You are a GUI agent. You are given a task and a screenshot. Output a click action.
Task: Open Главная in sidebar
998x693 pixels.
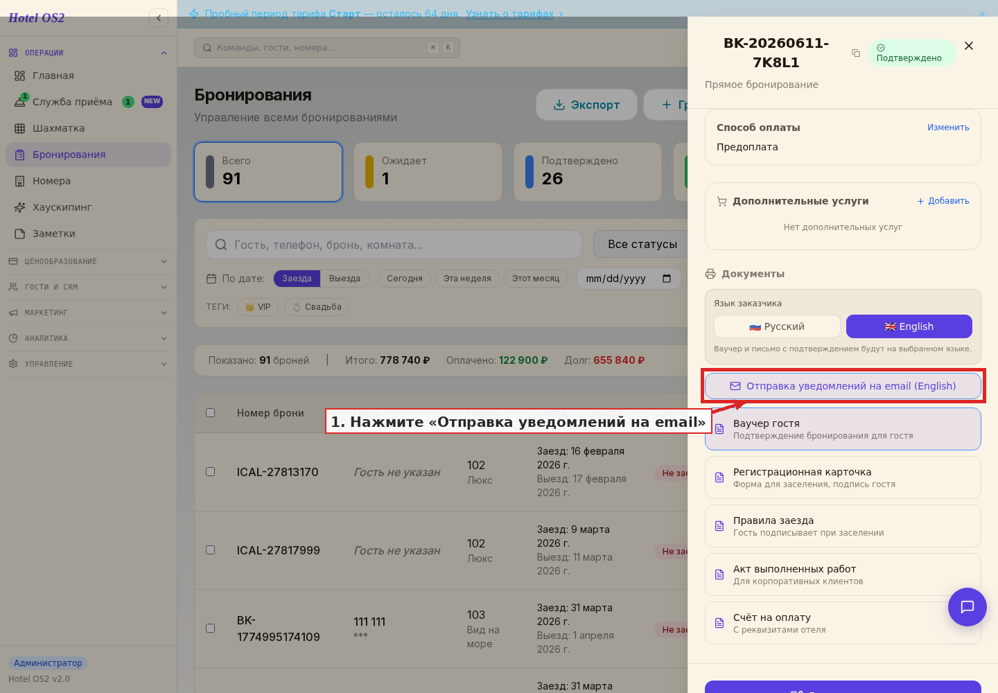pyautogui.click(x=88, y=76)
